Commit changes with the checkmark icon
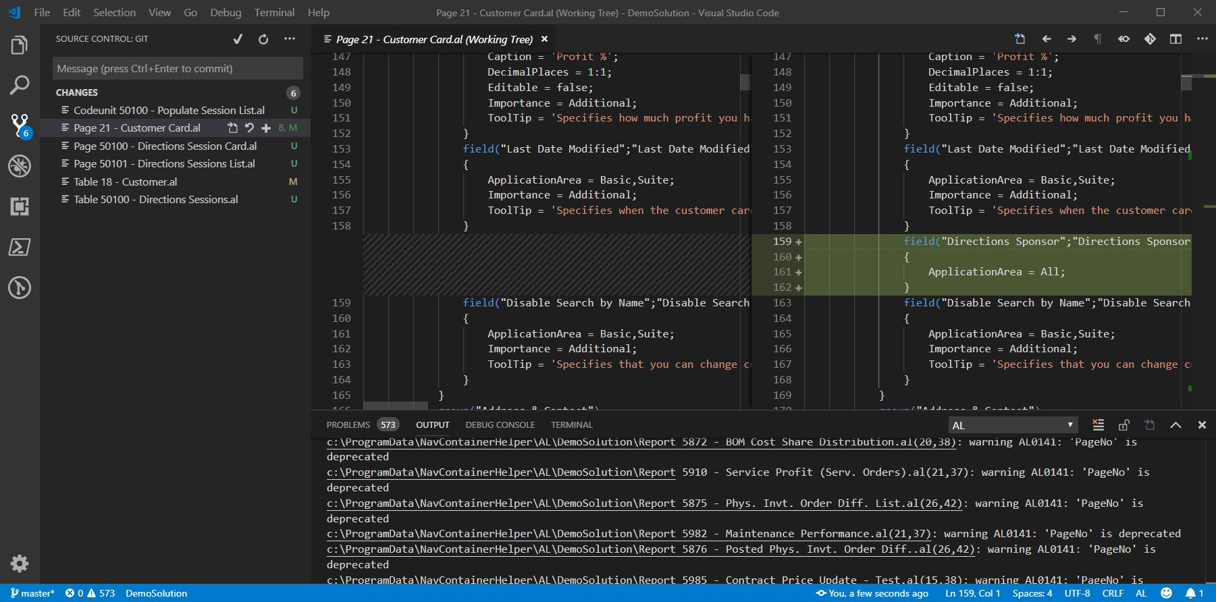Screen dimensions: 1216x602 238,39
